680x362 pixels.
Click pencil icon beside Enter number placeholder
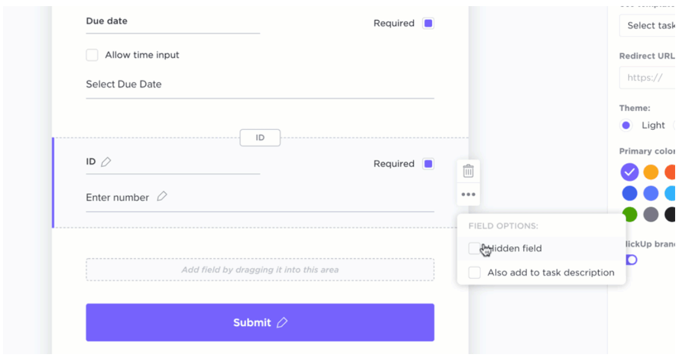(162, 196)
